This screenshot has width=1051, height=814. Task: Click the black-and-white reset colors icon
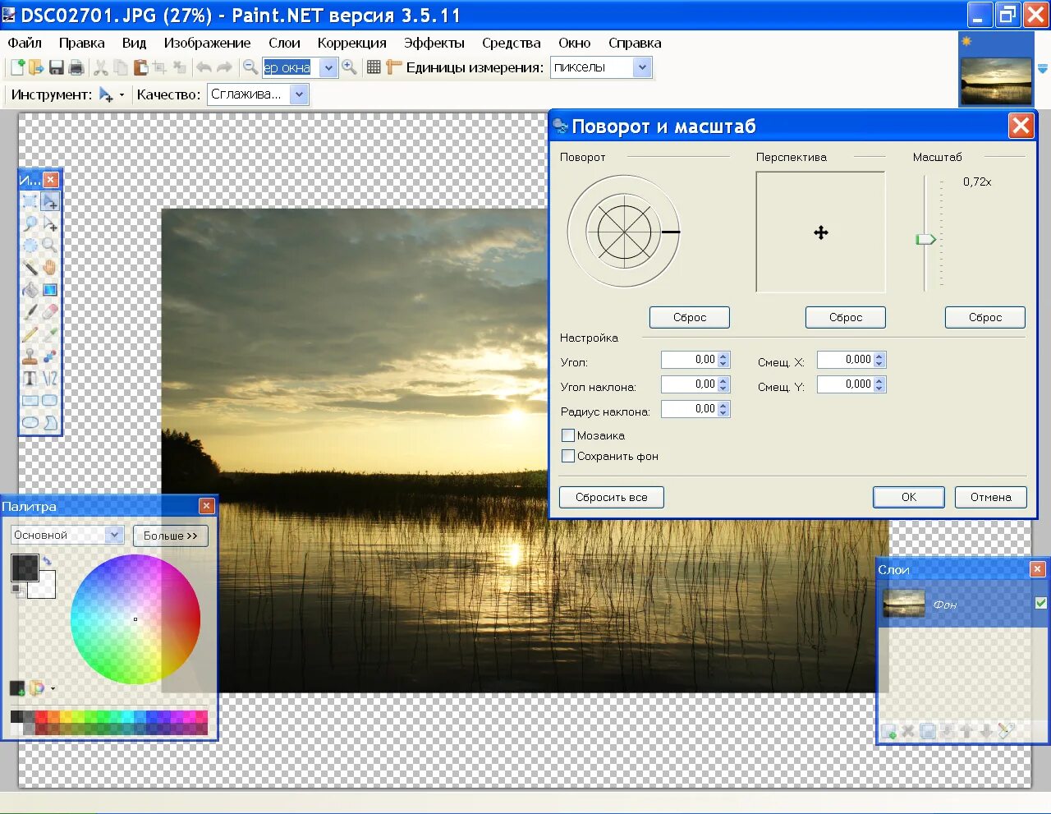pyautogui.click(x=16, y=590)
